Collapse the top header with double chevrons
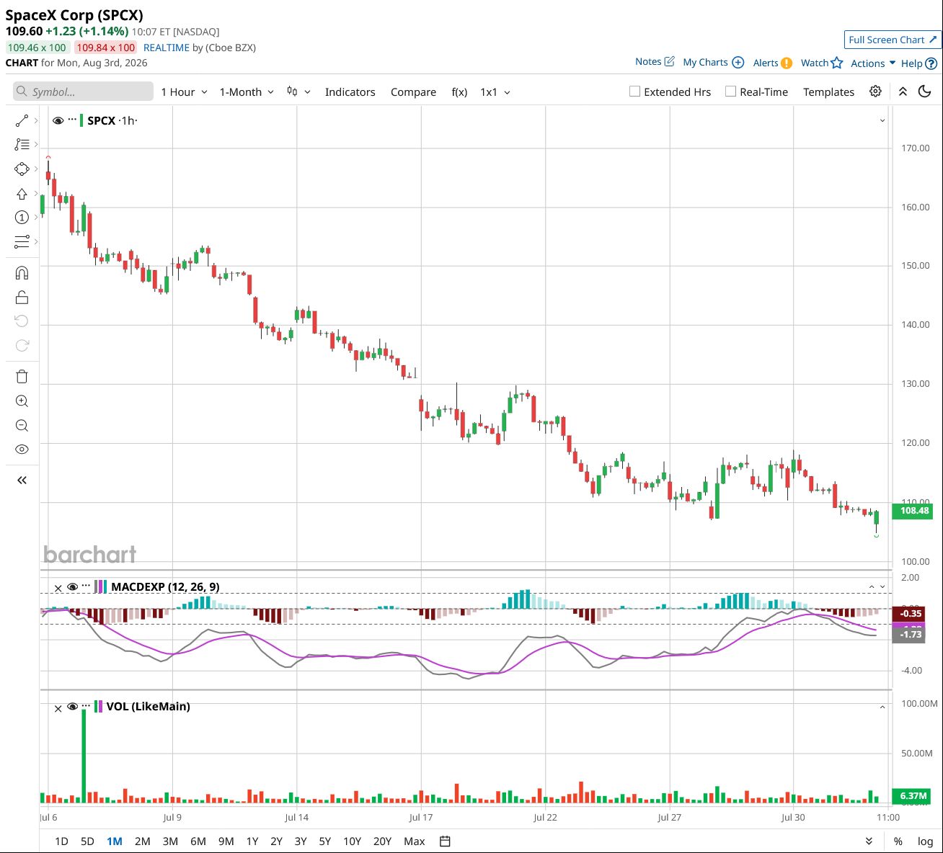The width and height of the screenshot is (943, 853). 903,91
